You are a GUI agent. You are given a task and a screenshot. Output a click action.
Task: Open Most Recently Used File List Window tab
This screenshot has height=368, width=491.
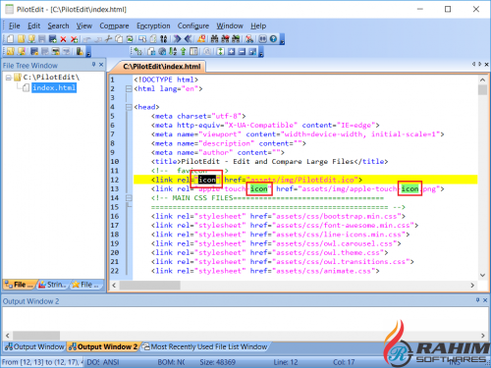205,346
